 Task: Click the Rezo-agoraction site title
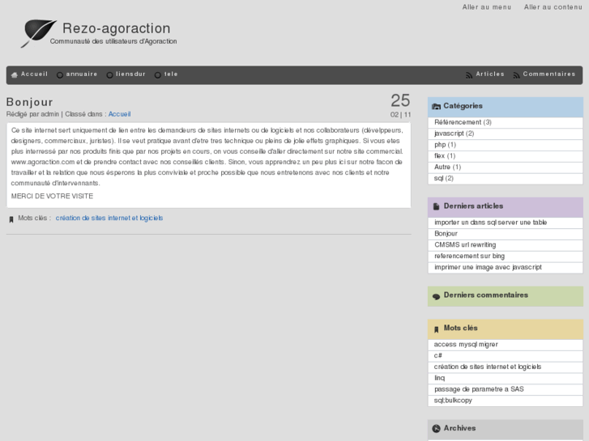point(116,28)
